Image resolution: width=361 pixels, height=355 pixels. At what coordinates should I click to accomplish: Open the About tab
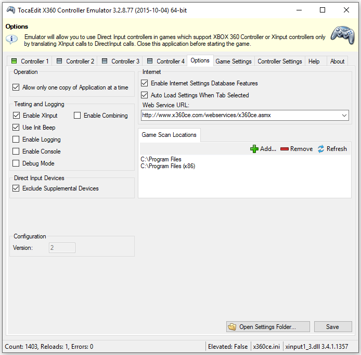337,61
